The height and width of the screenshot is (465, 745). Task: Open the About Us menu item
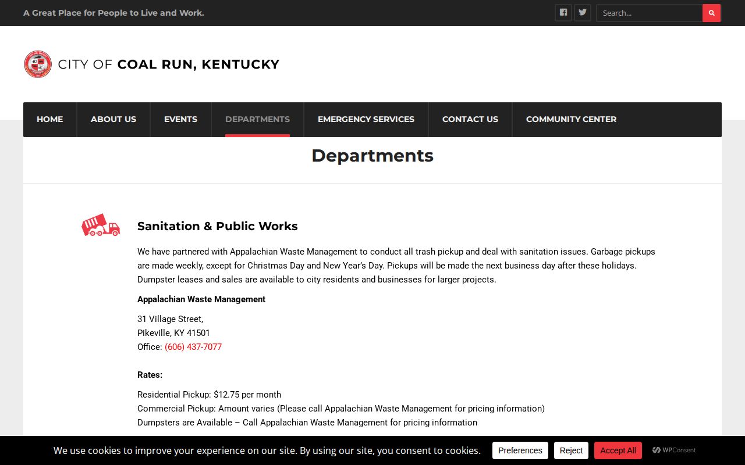113,119
